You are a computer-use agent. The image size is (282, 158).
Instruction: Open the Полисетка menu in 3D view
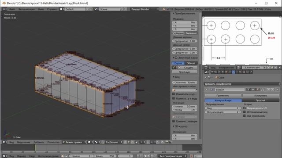click(x=53, y=142)
